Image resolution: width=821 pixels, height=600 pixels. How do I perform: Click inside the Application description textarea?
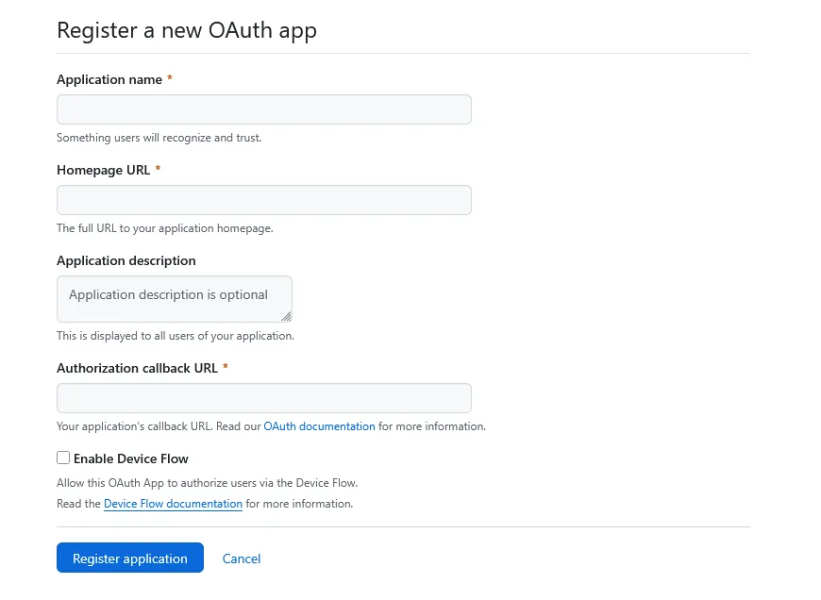pyautogui.click(x=175, y=299)
